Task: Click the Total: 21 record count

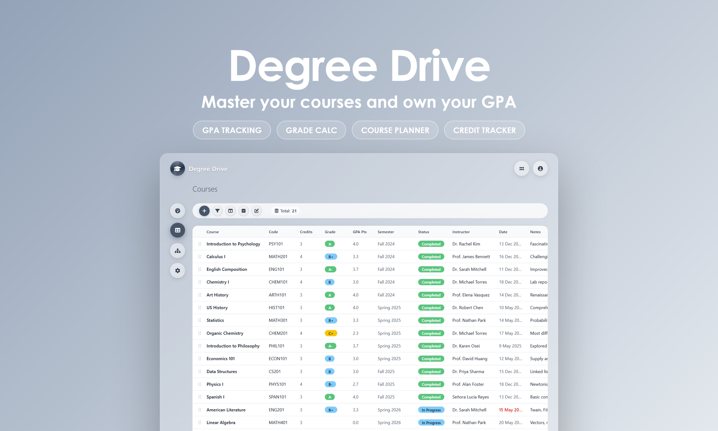Action: tap(286, 211)
